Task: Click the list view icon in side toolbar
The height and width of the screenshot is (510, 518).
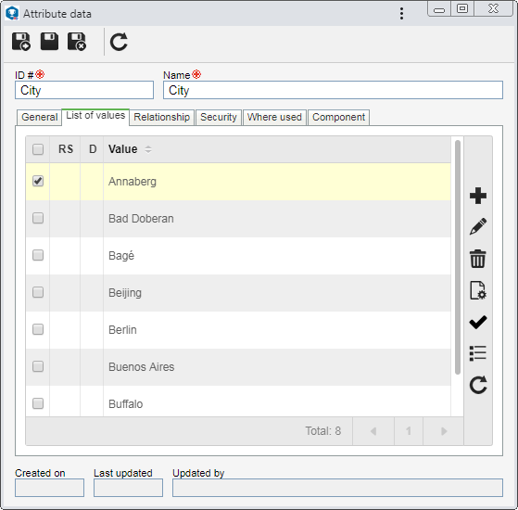Action: (x=478, y=353)
